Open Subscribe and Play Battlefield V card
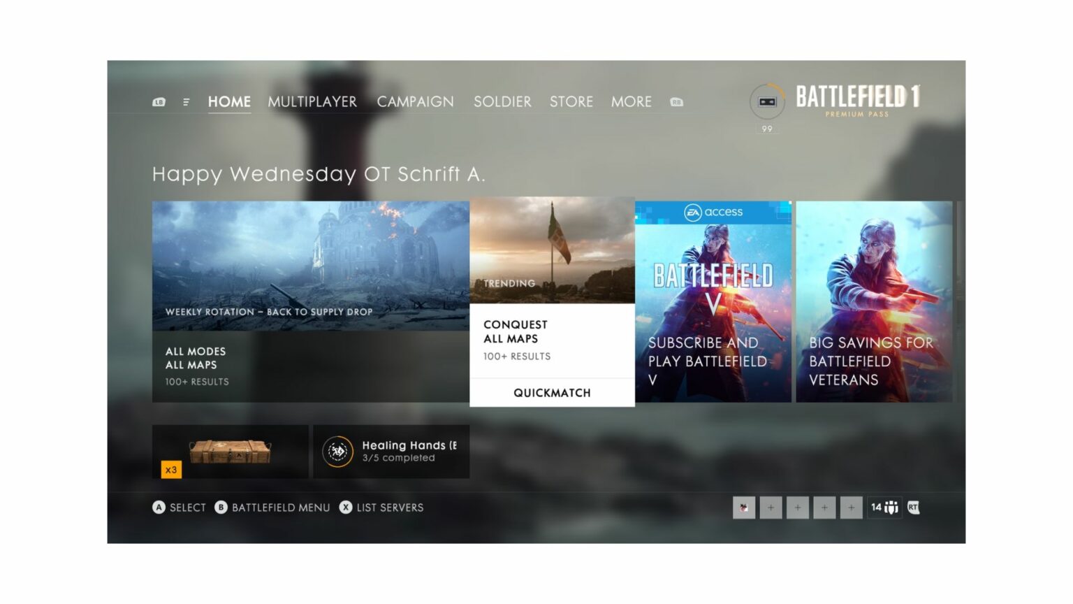The width and height of the screenshot is (1073, 604). click(x=713, y=302)
